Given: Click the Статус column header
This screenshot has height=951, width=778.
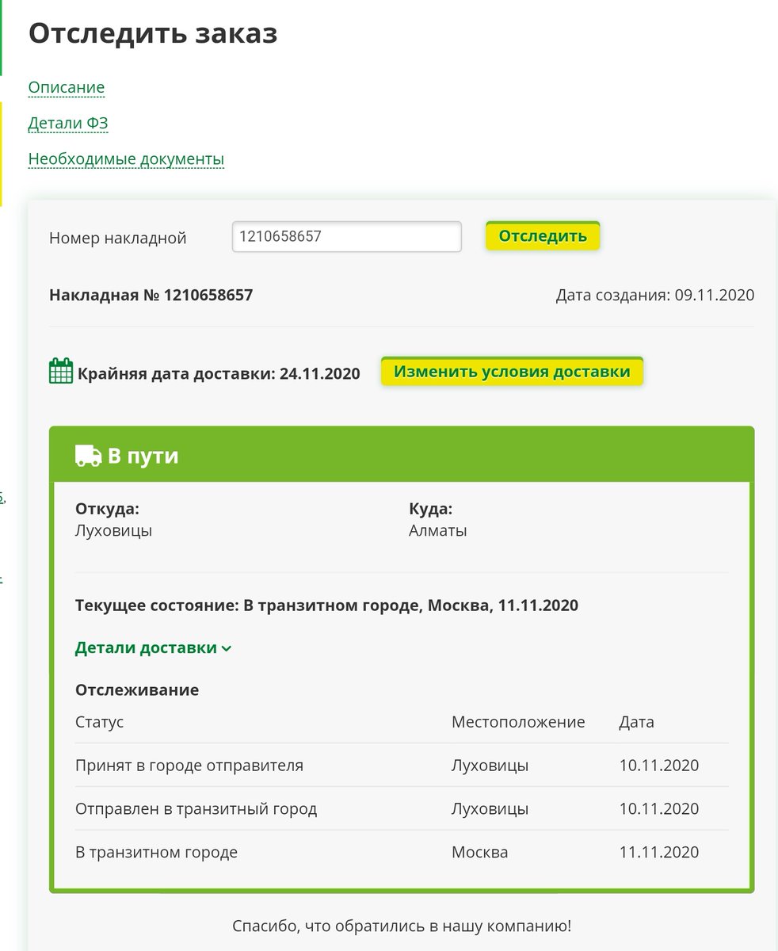Looking at the screenshot, I should point(99,722).
